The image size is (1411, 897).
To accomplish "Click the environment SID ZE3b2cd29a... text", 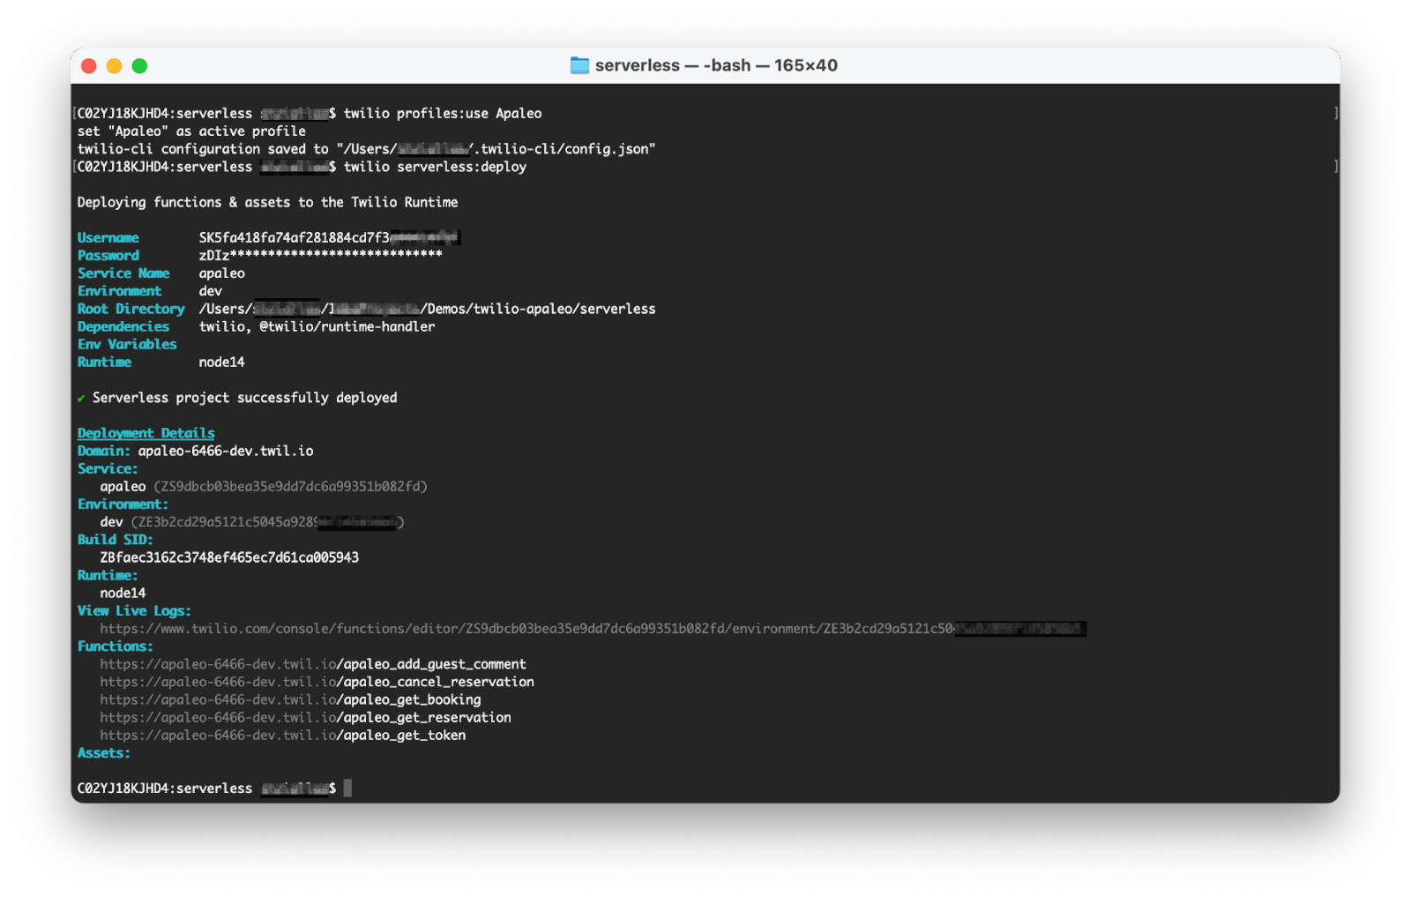I will click(x=267, y=522).
